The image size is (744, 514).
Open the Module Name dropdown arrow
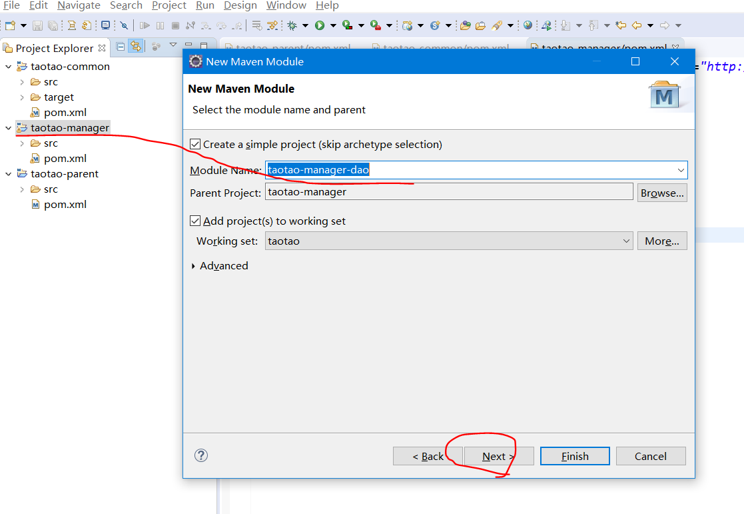pos(681,170)
